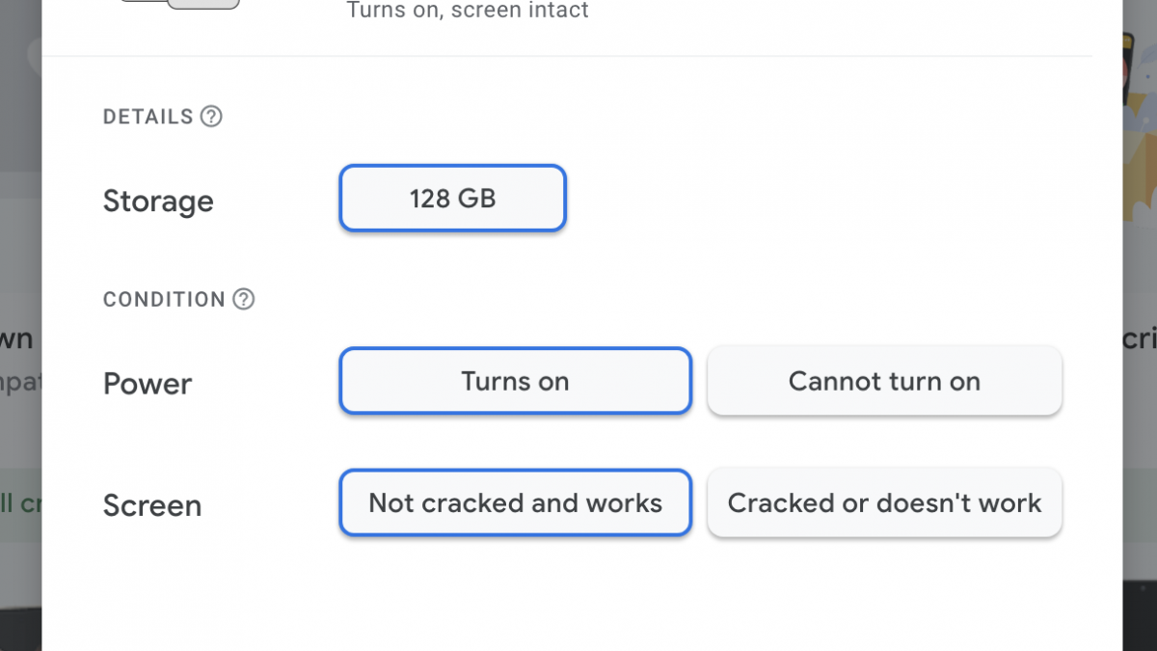Click the CONDITION section heading
Screen dimensions: 1157x651
(164, 299)
